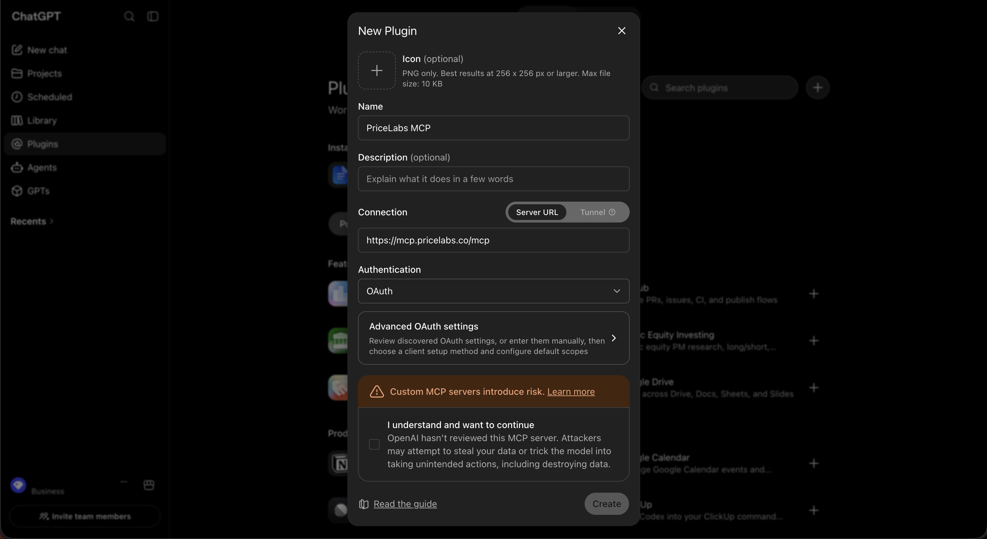Close the New Plugin dialog
The height and width of the screenshot is (539, 987).
point(622,31)
